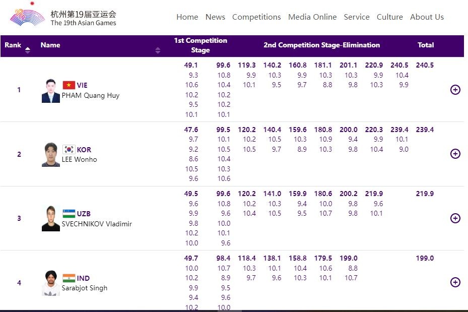Open the Home menu item

187,17
